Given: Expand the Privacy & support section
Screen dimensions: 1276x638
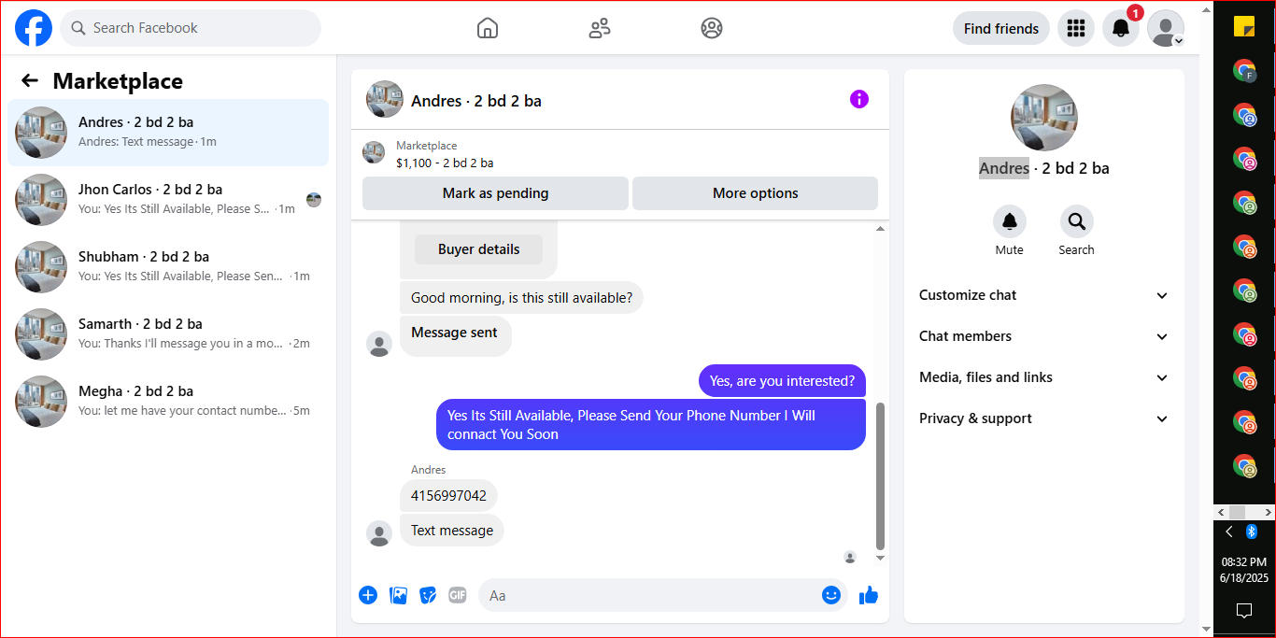Looking at the screenshot, I should pyautogui.click(x=1044, y=418).
